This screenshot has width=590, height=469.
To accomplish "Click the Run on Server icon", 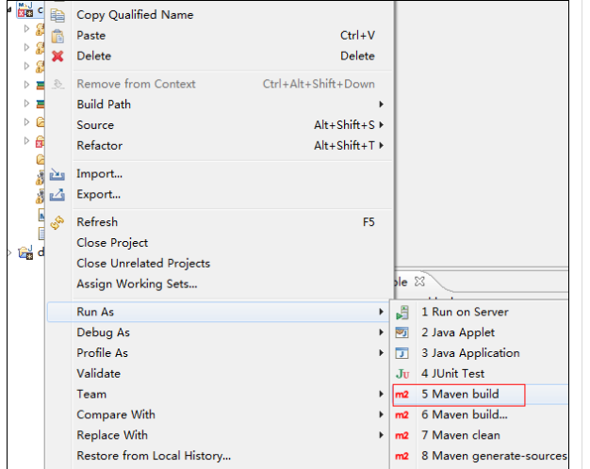I will pyautogui.click(x=402, y=312).
